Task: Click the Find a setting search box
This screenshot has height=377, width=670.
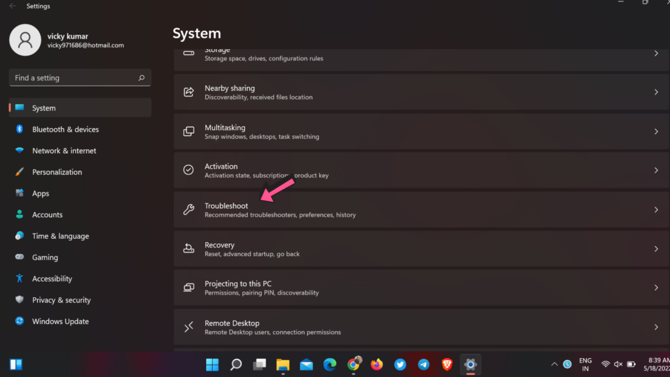Action: (x=79, y=77)
